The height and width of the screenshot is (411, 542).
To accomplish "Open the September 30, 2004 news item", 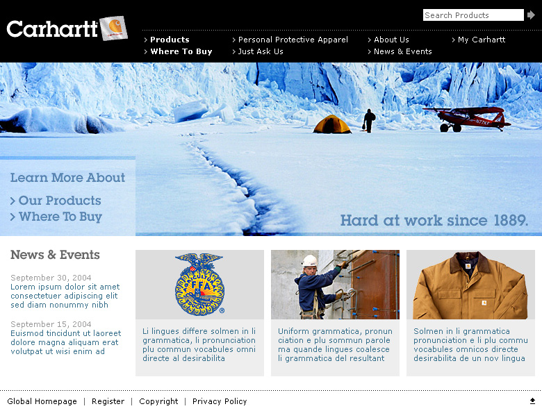I will coord(65,296).
